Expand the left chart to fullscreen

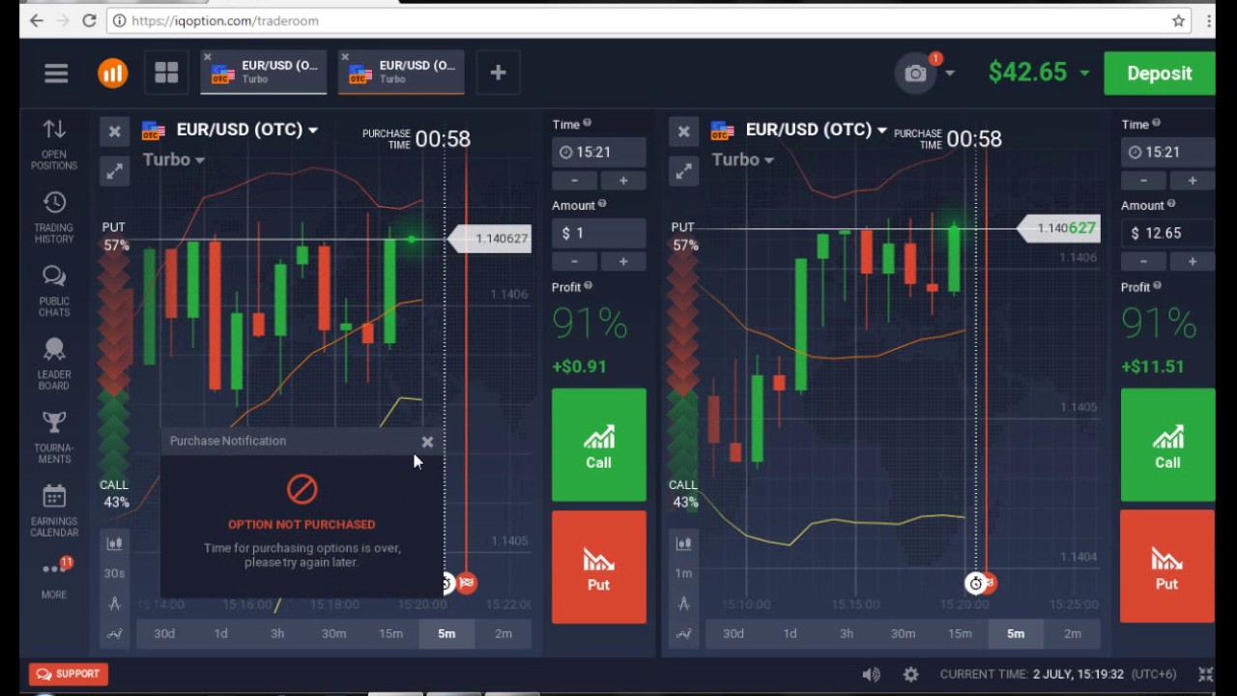click(114, 171)
